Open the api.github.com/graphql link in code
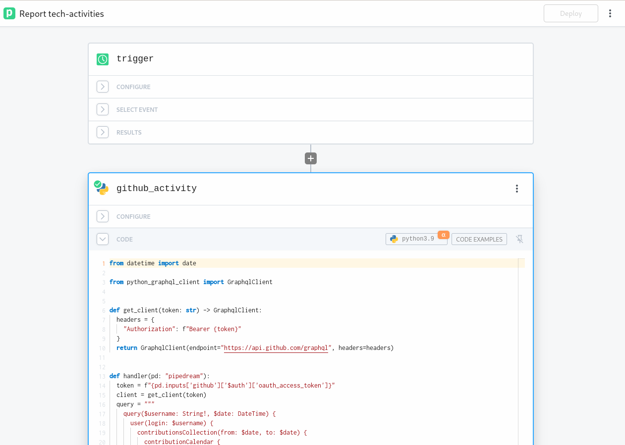 pyautogui.click(x=277, y=348)
